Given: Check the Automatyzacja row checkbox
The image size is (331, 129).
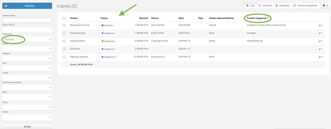Looking at the screenshot, I should coord(64,33).
